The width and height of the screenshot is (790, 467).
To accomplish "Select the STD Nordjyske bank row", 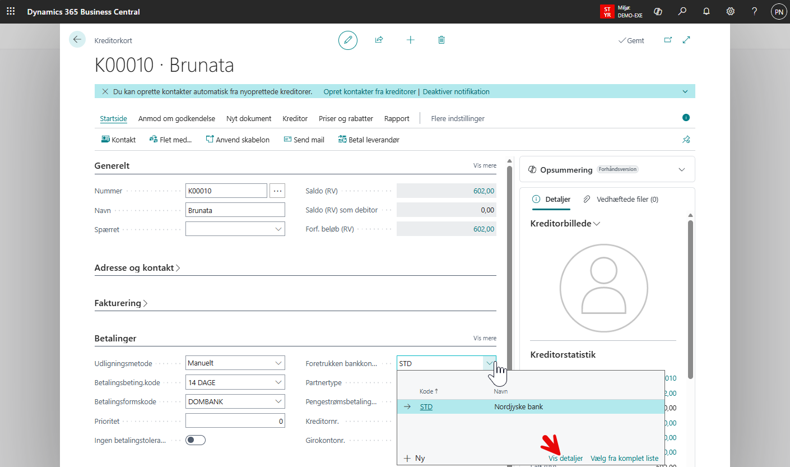I will pyautogui.click(x=518, y=407).
